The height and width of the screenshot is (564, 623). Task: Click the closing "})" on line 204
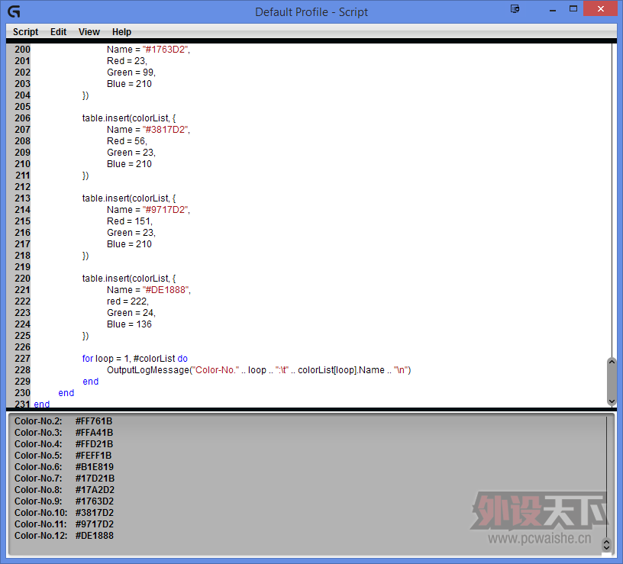tap(86, 95)
